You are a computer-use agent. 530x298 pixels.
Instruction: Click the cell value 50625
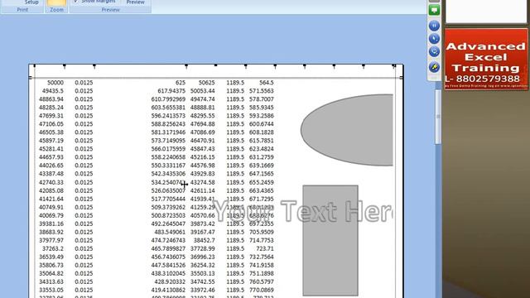(206, 83)
